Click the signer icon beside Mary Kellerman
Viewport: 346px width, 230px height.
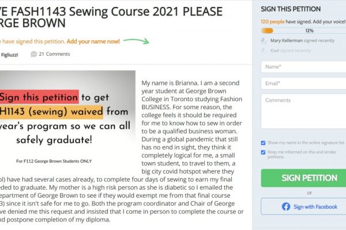[x=264, y=41]
